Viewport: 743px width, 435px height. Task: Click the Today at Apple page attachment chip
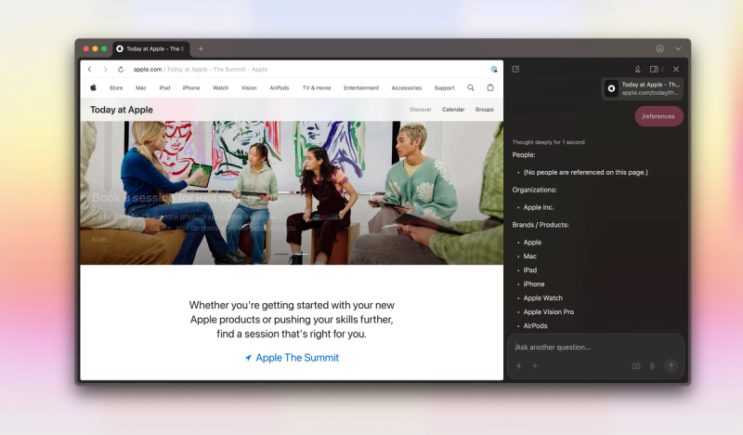click(643, 88)
